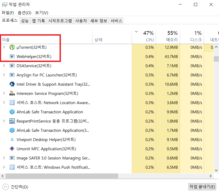Click the Intel Driver & Support Assistant icon
Screen dimensions: 219x194
point(12,84)
